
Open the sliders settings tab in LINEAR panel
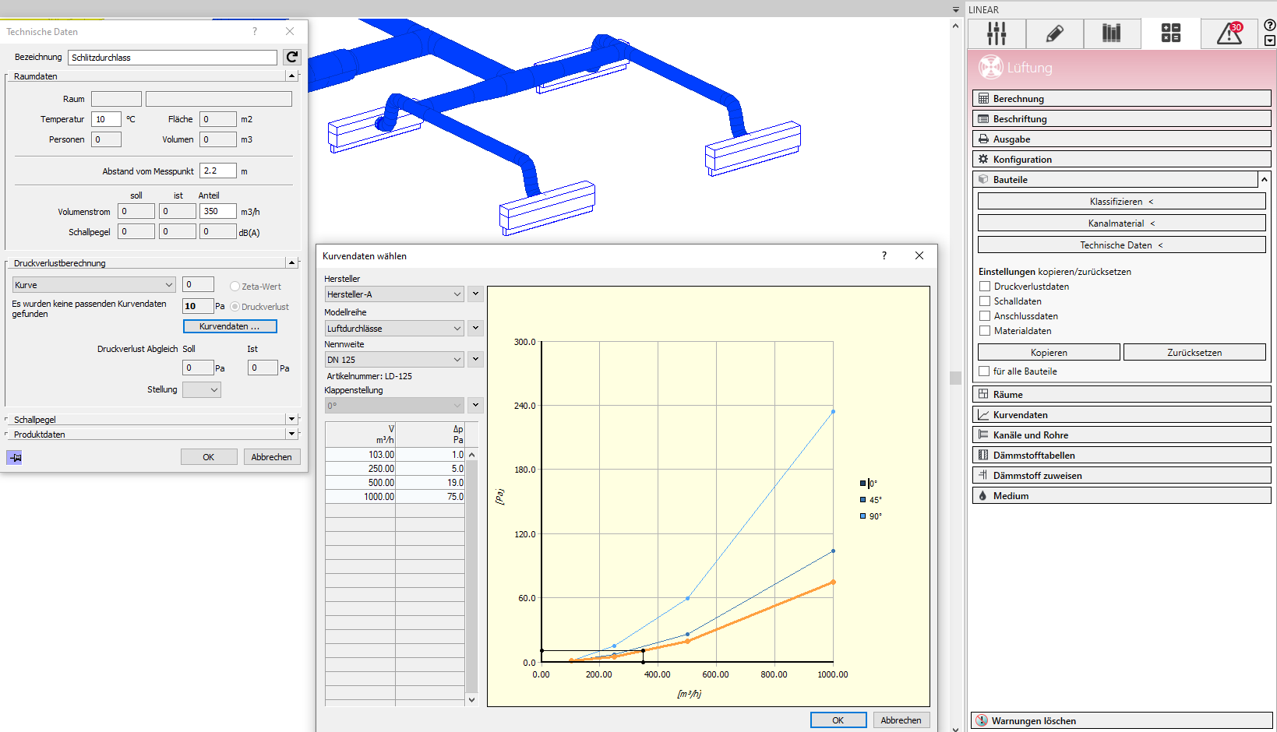[x=997, y=33]
